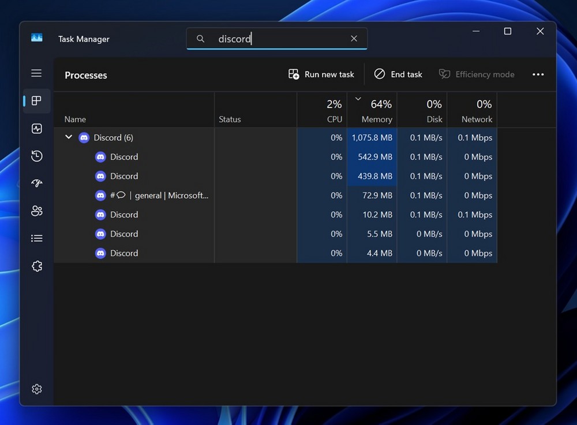Clear the search box with the X
This screenshot has width=577, height=425.
(x=354, y=39)
